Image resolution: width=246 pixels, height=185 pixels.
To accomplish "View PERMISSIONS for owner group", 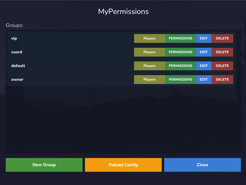I will click(x=181, y=80).
